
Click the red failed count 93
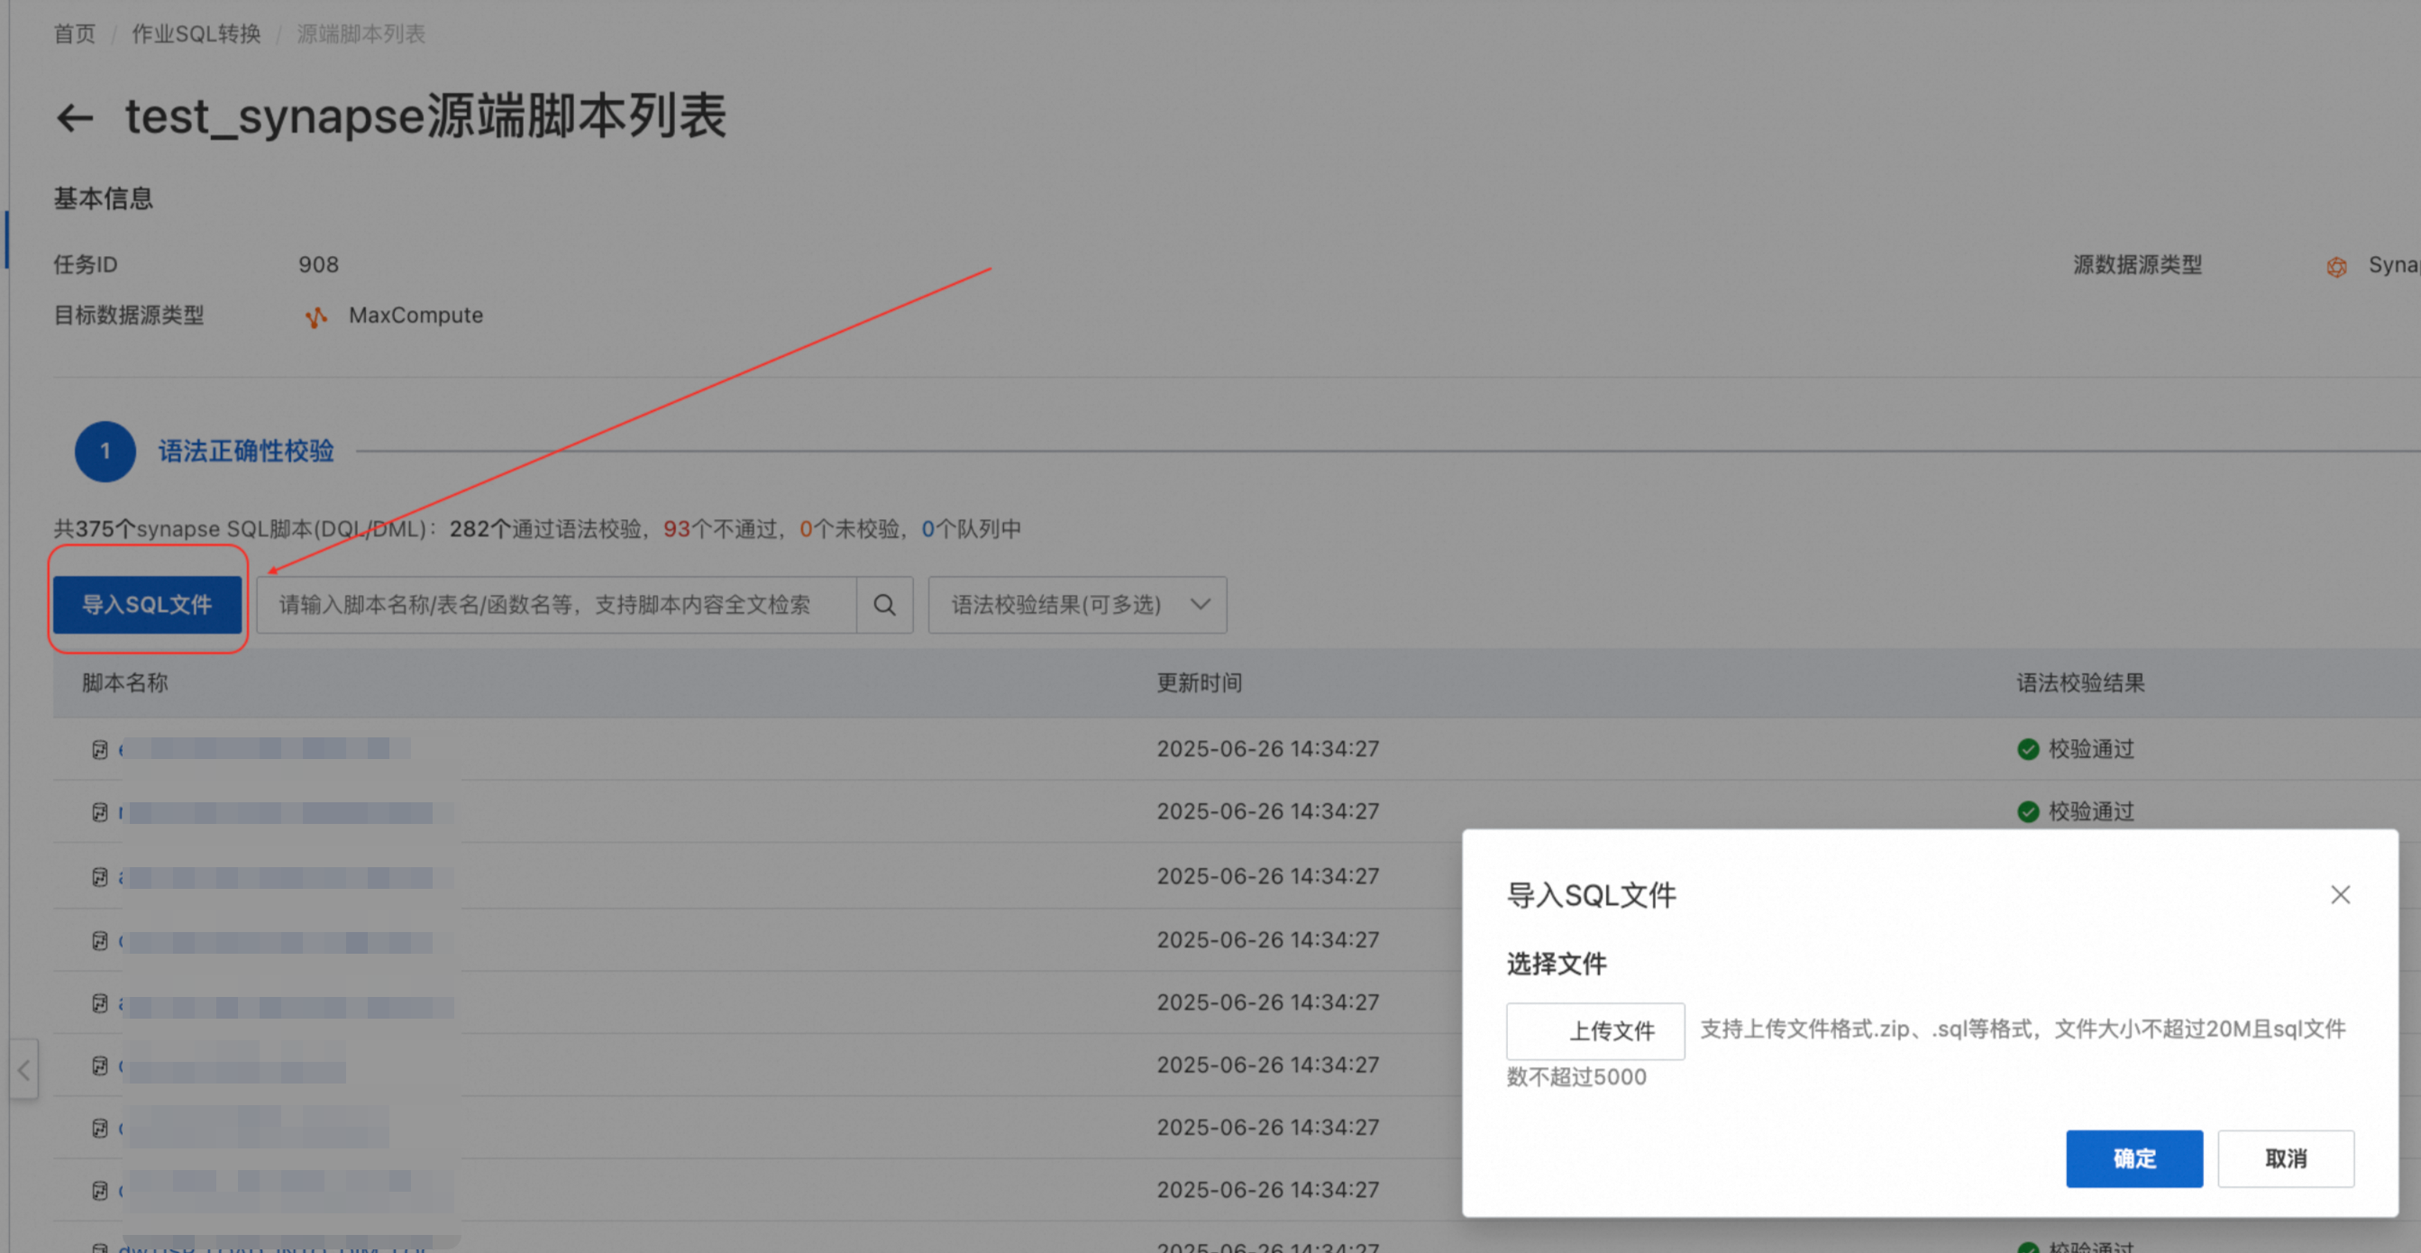click(677, 529)
